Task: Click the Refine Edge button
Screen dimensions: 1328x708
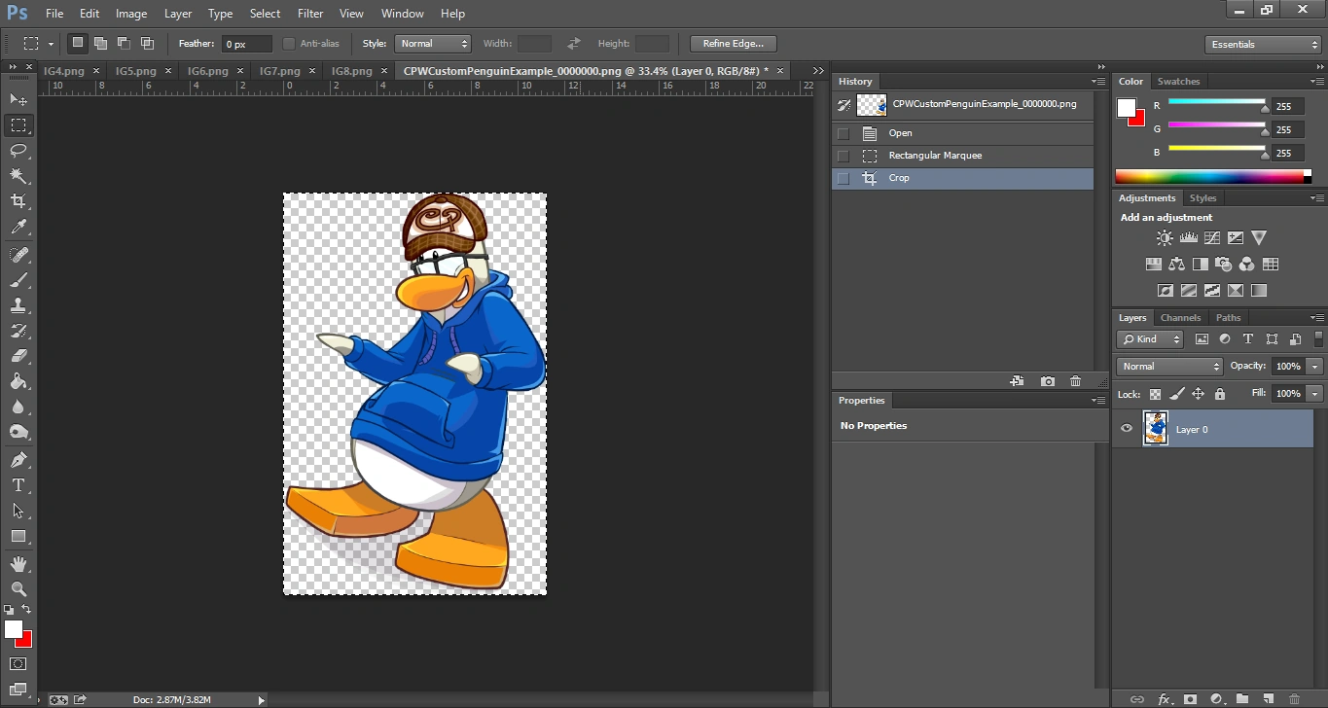Action: tap(733, 44)
